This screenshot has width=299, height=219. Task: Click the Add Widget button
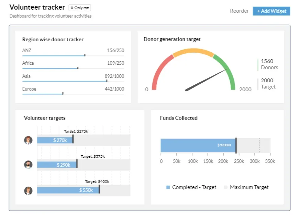click(x=272, y=11)
